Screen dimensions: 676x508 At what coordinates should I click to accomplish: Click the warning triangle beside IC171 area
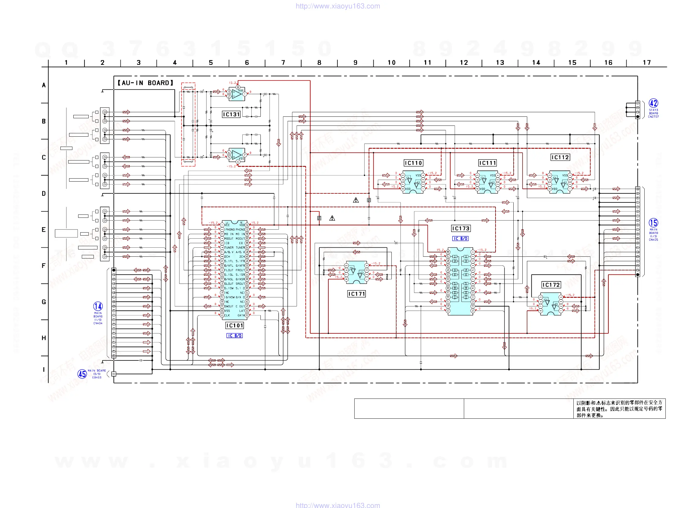(x=332, y=218)
